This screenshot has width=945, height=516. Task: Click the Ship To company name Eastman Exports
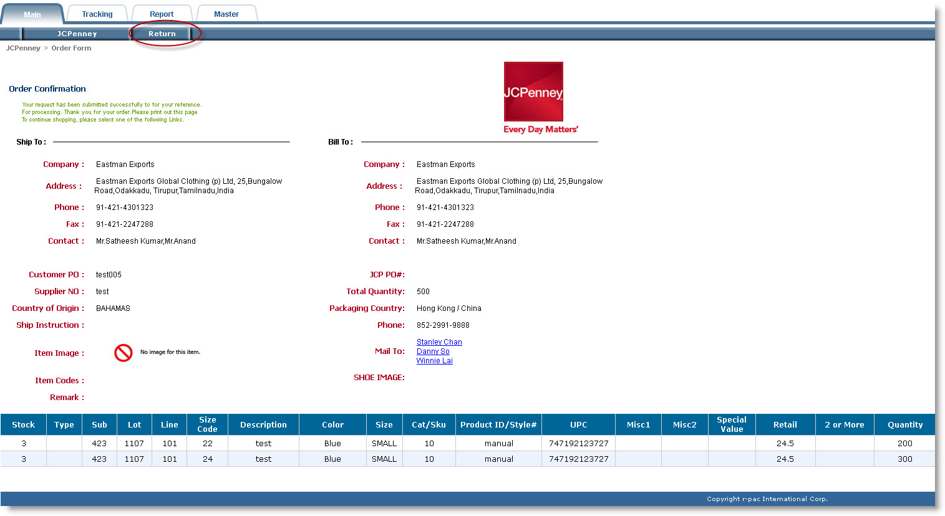pos(125,165)
